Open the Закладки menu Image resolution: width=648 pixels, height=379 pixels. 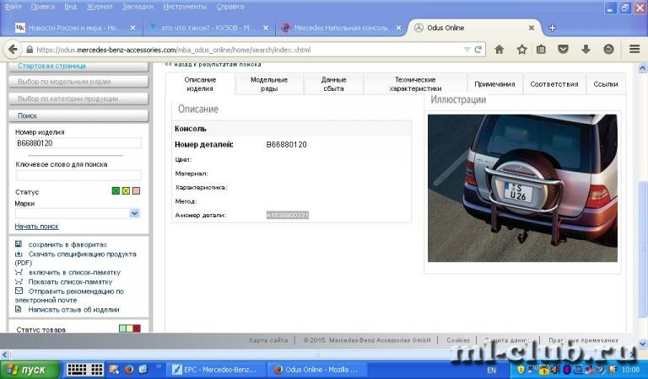[138, 7]
